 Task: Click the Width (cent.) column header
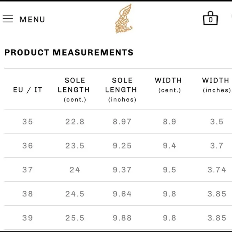click(168, 85)
